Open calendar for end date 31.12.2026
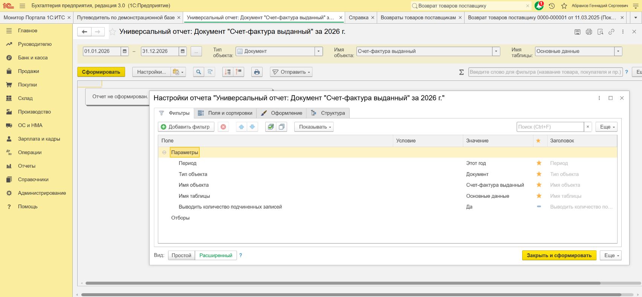Viewport: 642px width, 297px height. (183, 51)
